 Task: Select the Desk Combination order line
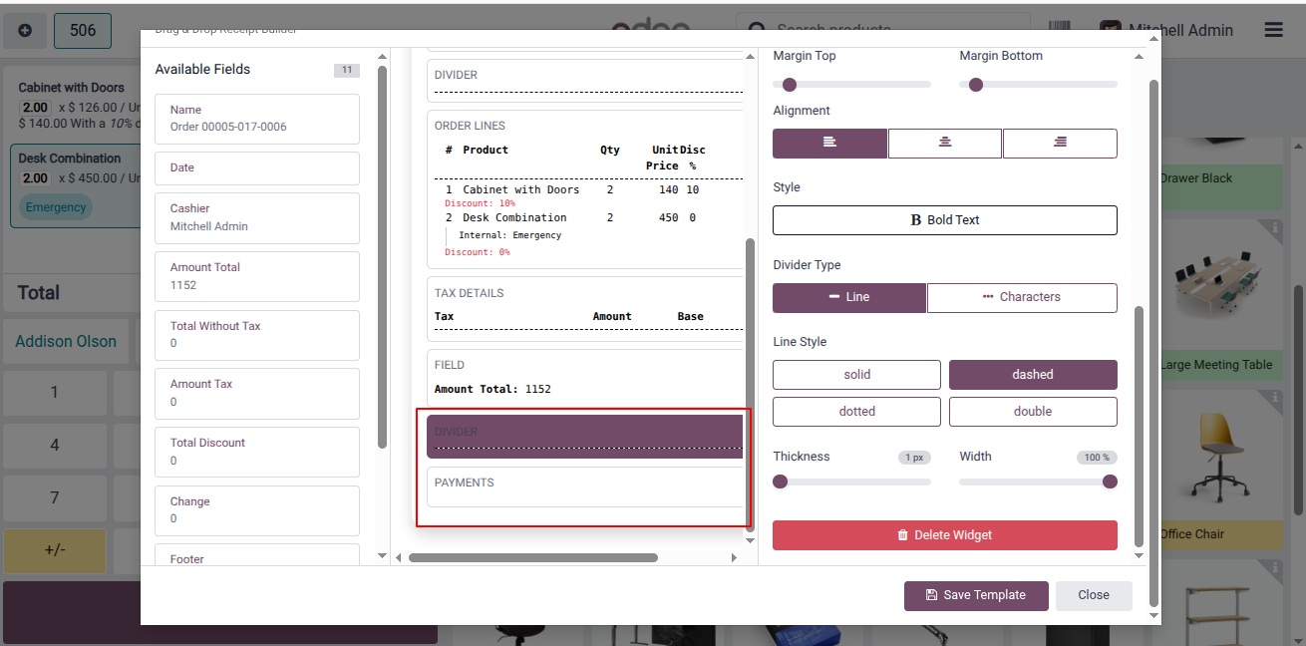point(75,186)
